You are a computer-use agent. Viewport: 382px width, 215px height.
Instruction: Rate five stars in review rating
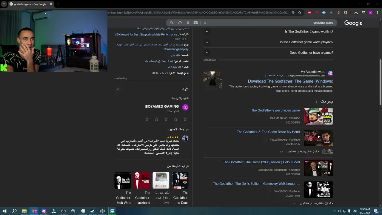pos(147,119)
